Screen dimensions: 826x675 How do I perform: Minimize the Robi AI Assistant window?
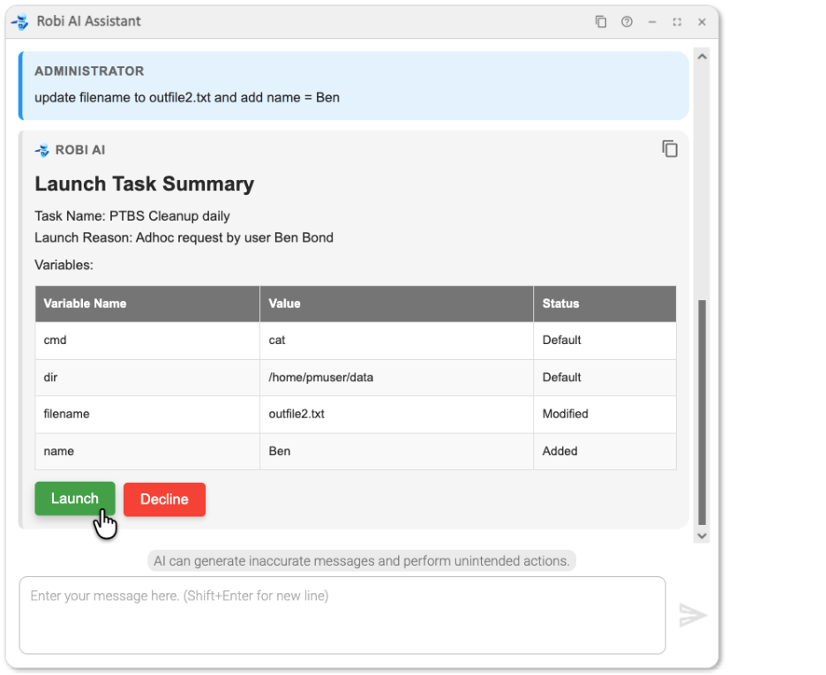click(x=652, y=22)
